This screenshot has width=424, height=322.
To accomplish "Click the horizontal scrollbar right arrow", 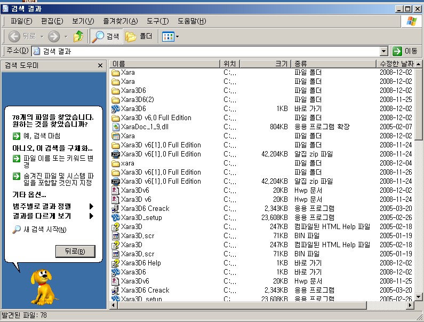I will coord(411,305).
